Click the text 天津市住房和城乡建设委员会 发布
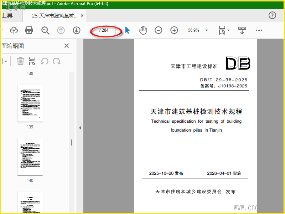The width and height of the screenshot is (285, 214). click(195, 192)
